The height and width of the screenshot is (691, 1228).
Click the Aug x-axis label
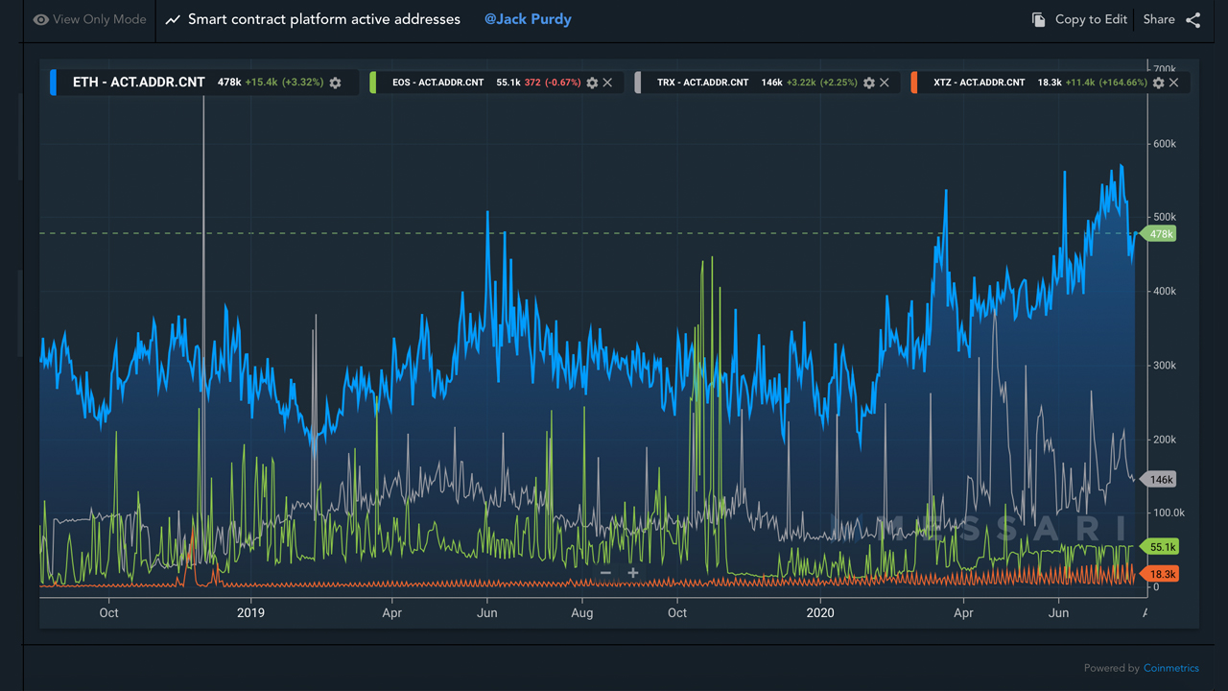click(582, 612)
